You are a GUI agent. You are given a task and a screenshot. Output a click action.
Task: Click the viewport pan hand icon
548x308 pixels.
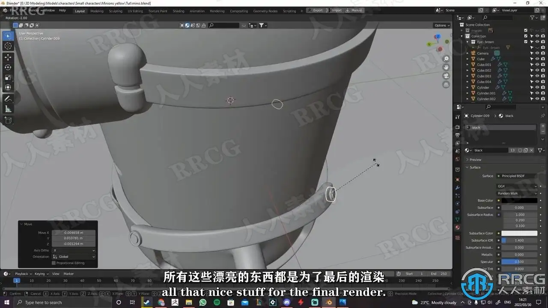coord(446,67)
